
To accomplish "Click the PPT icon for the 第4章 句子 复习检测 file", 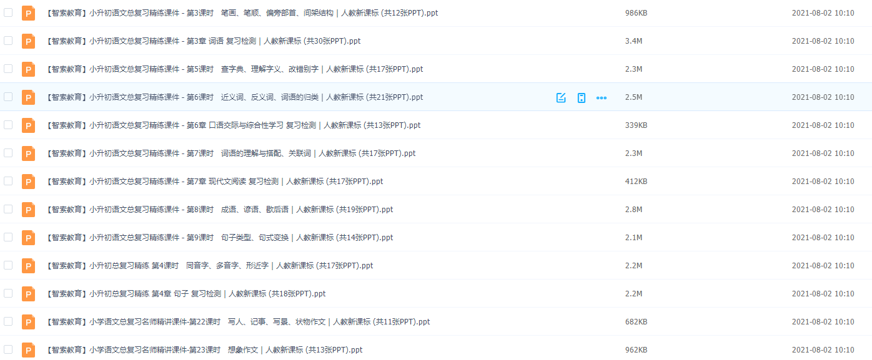I will tap(28, 293).
